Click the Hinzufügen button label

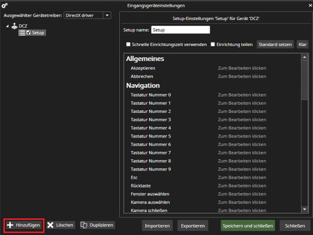pyautogui.click(x=28, y=225)
